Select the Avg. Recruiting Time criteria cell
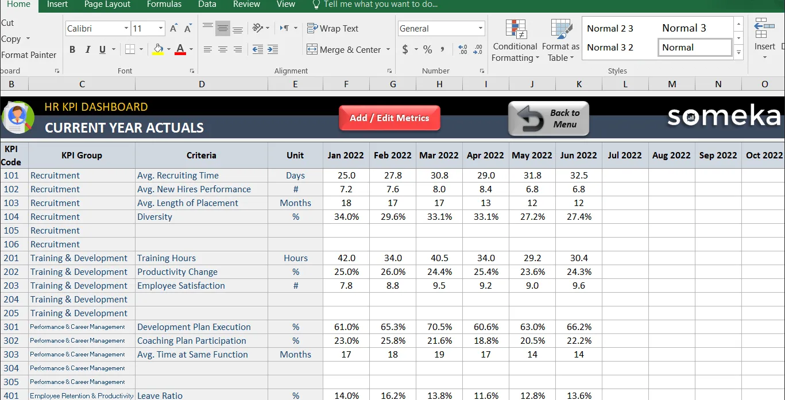The height and width of the screenshot is (400, 785). [x=202, y=176]
